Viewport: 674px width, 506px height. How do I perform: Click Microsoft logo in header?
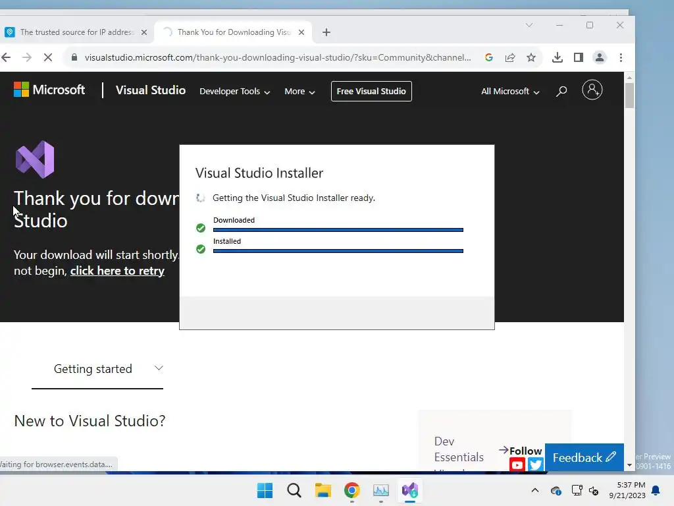pyautogui.click(x=49, y=90)
